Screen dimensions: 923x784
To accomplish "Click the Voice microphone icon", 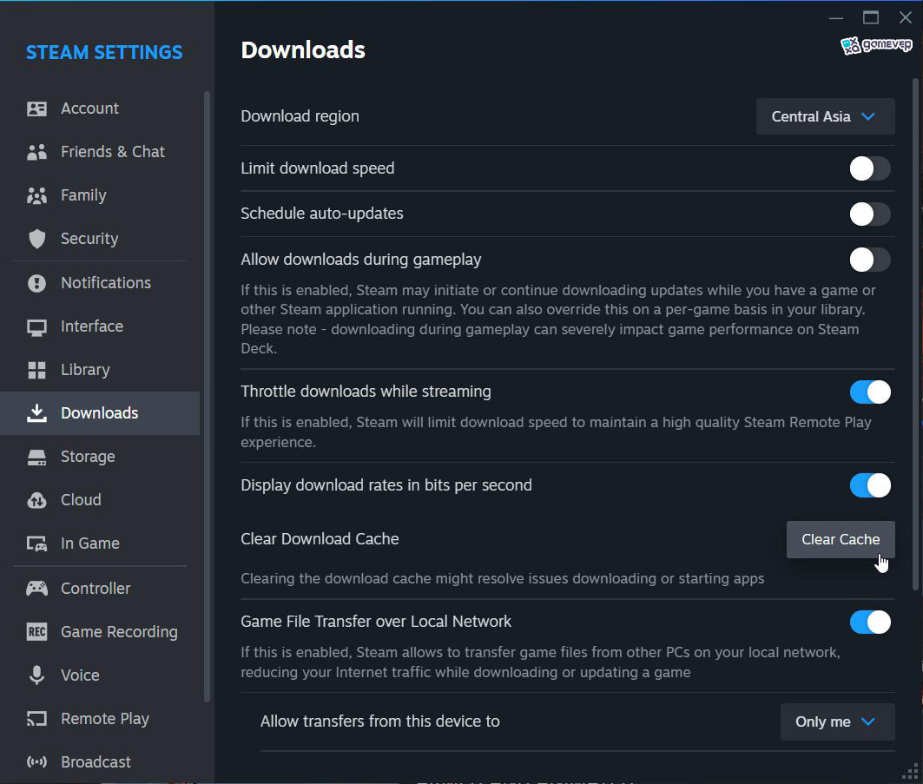I will point(36,675).
